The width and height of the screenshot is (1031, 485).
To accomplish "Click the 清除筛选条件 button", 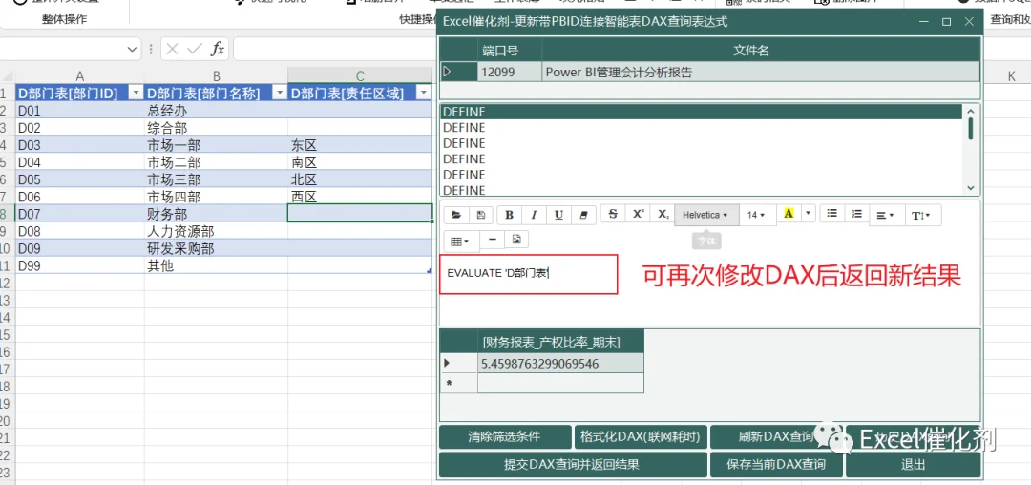I will click(505, 436).
